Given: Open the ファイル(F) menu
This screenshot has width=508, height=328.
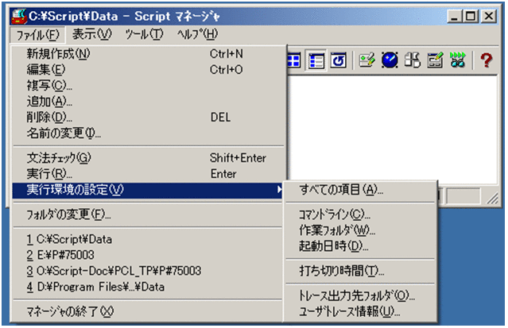Looking at the screenshot, I should click(x=37, y=35).
